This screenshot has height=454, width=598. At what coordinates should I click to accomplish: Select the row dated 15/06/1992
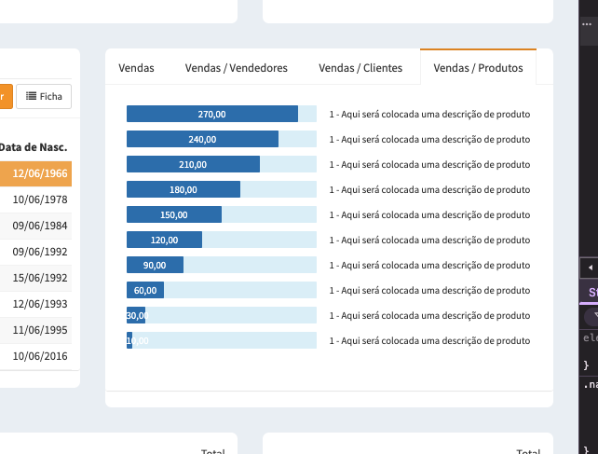pos(39,277)
